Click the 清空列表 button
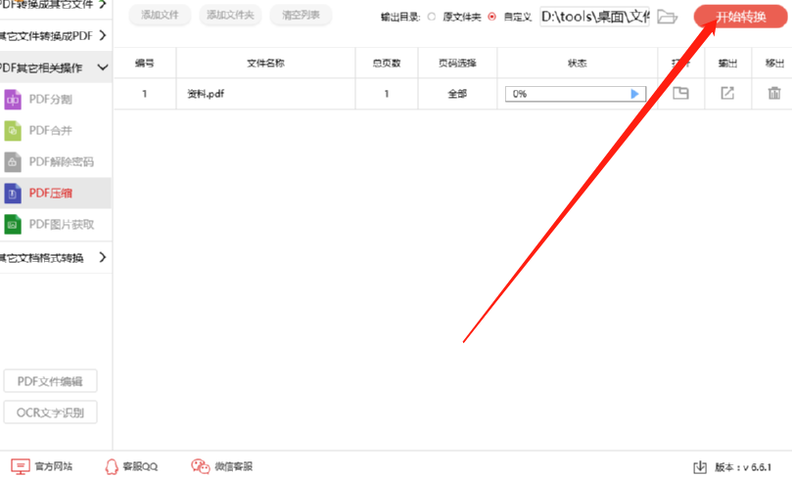 pos(301,15)
